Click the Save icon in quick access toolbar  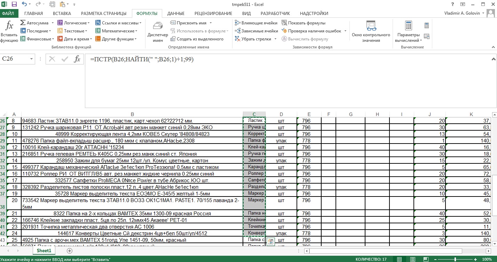pos(14,5)
